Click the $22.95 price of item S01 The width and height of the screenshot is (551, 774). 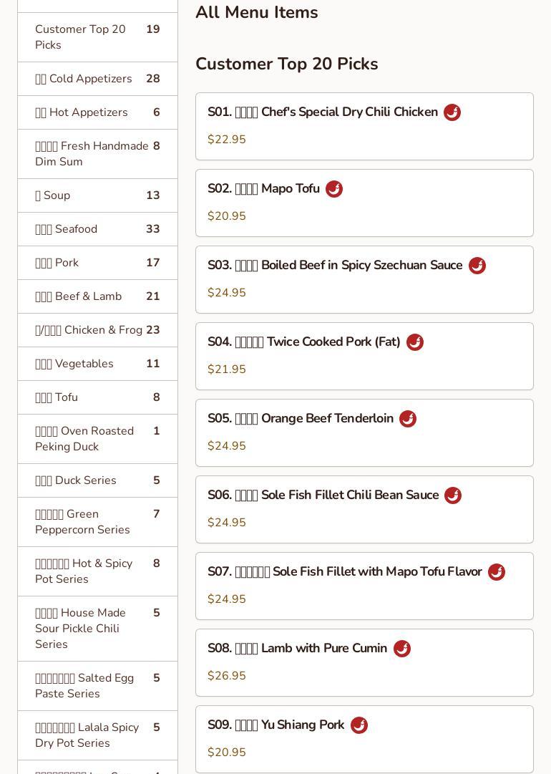pos(227,140)
